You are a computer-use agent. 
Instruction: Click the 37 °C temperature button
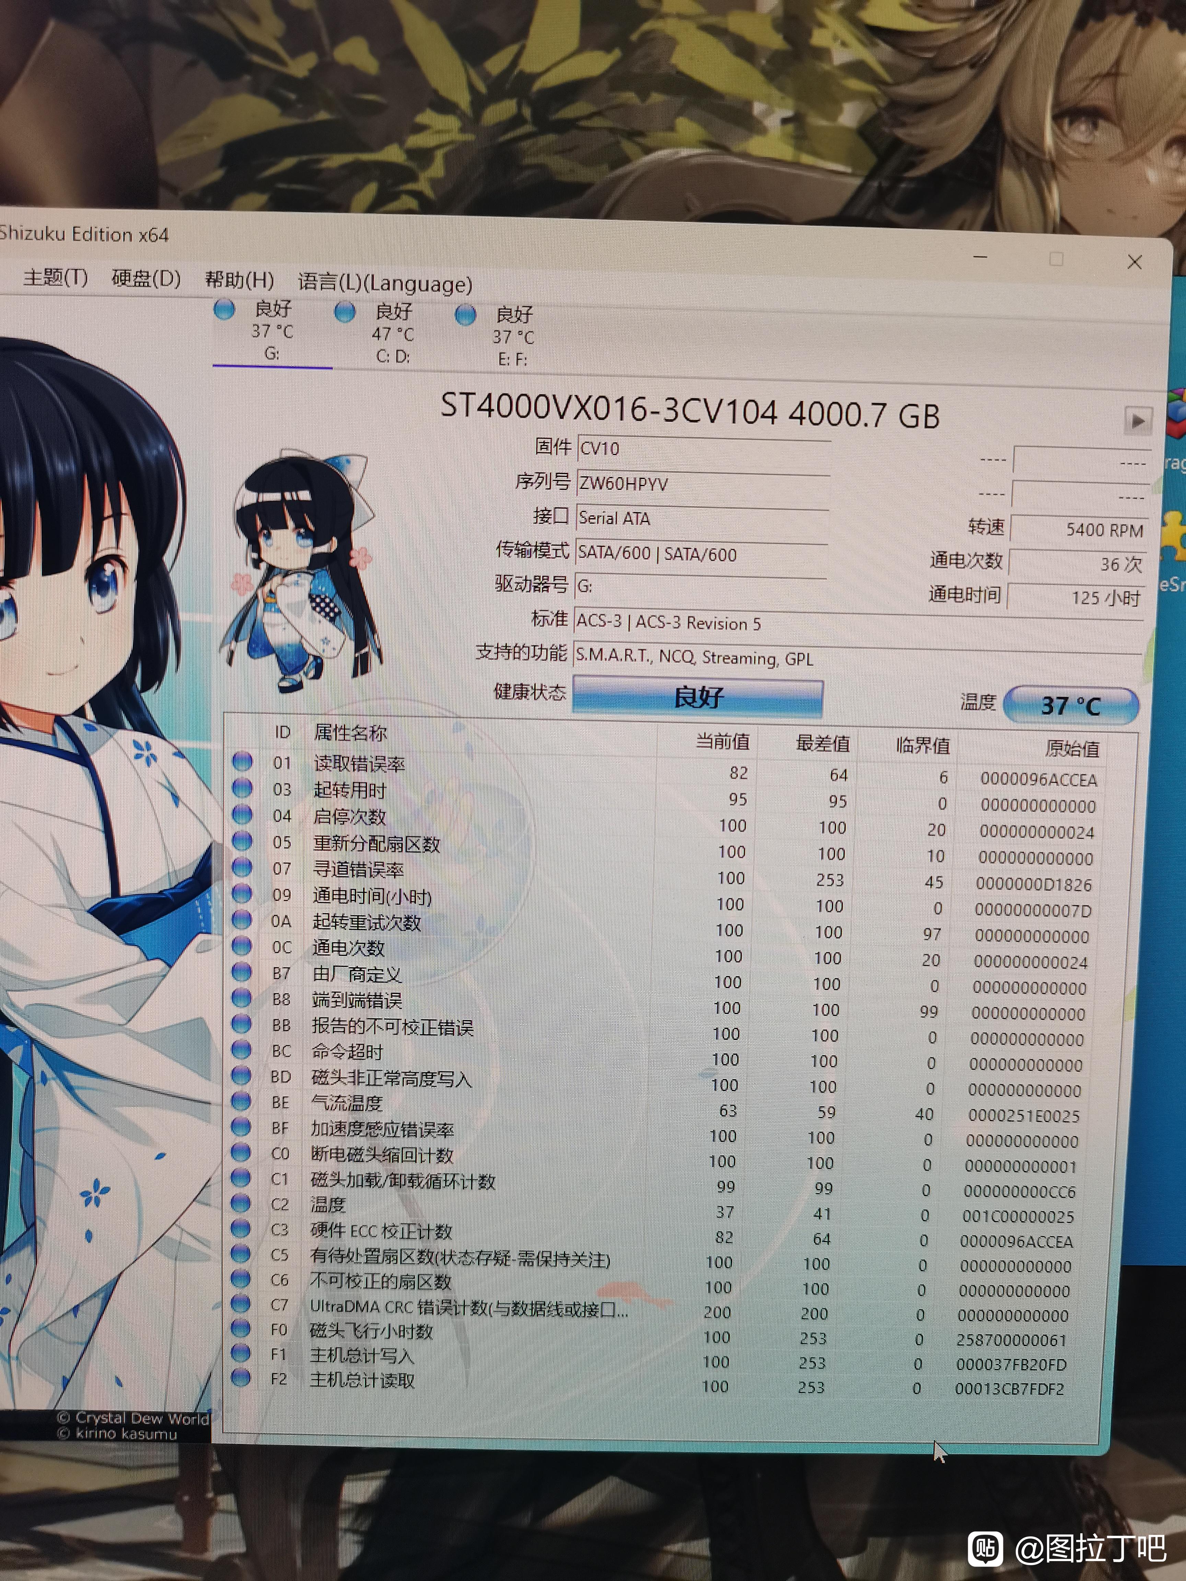[1071, 705]
